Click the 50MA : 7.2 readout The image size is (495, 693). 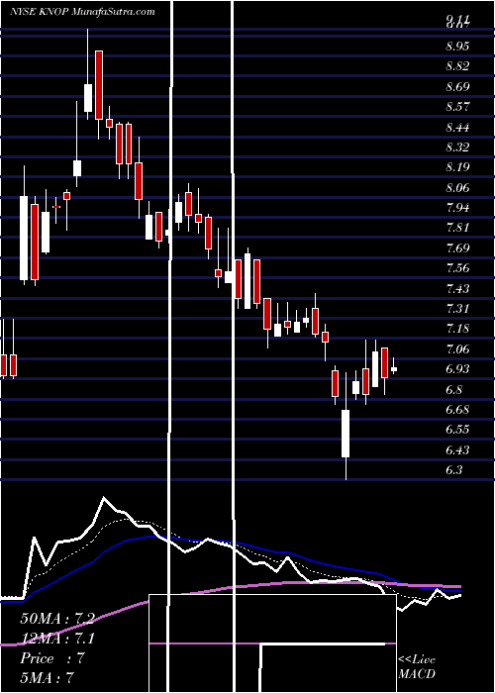coord(57,619)
